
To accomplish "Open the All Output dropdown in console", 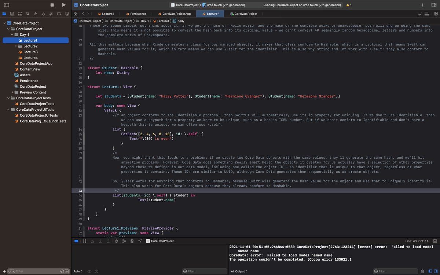I will click(239, 271).
